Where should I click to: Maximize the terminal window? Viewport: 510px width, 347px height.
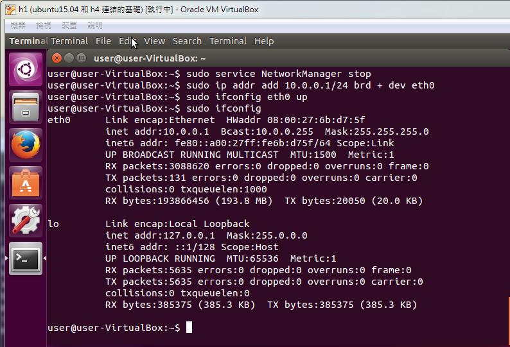pyautogui.click(x=82, y=58)
